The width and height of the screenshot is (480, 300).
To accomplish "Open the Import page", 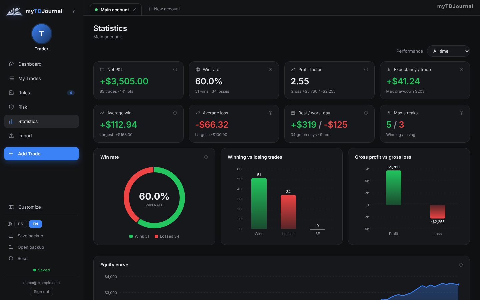I will point(41,136).
